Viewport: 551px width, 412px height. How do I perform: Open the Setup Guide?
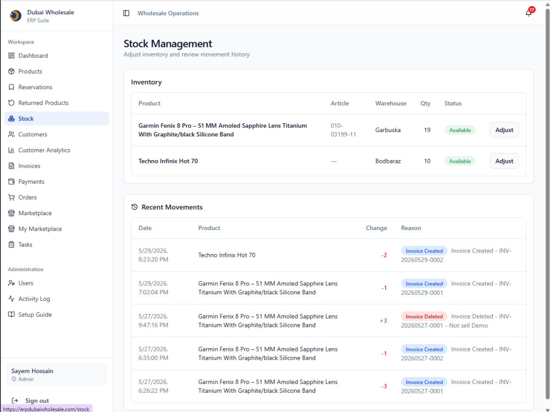point(57,315)
